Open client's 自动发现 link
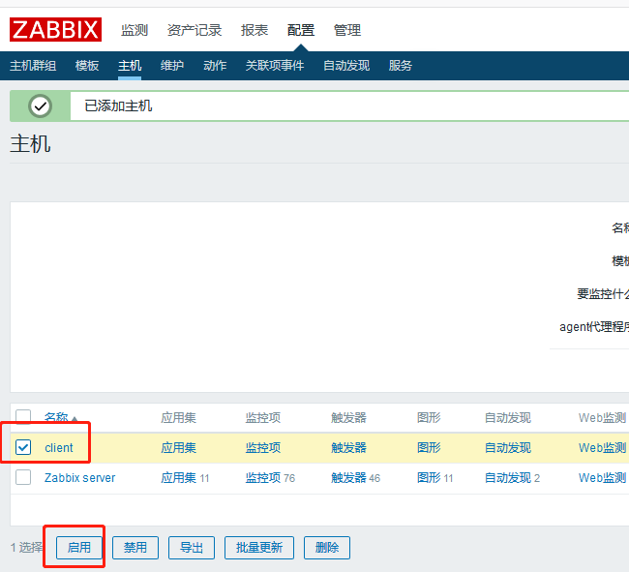 coord(508,448)
